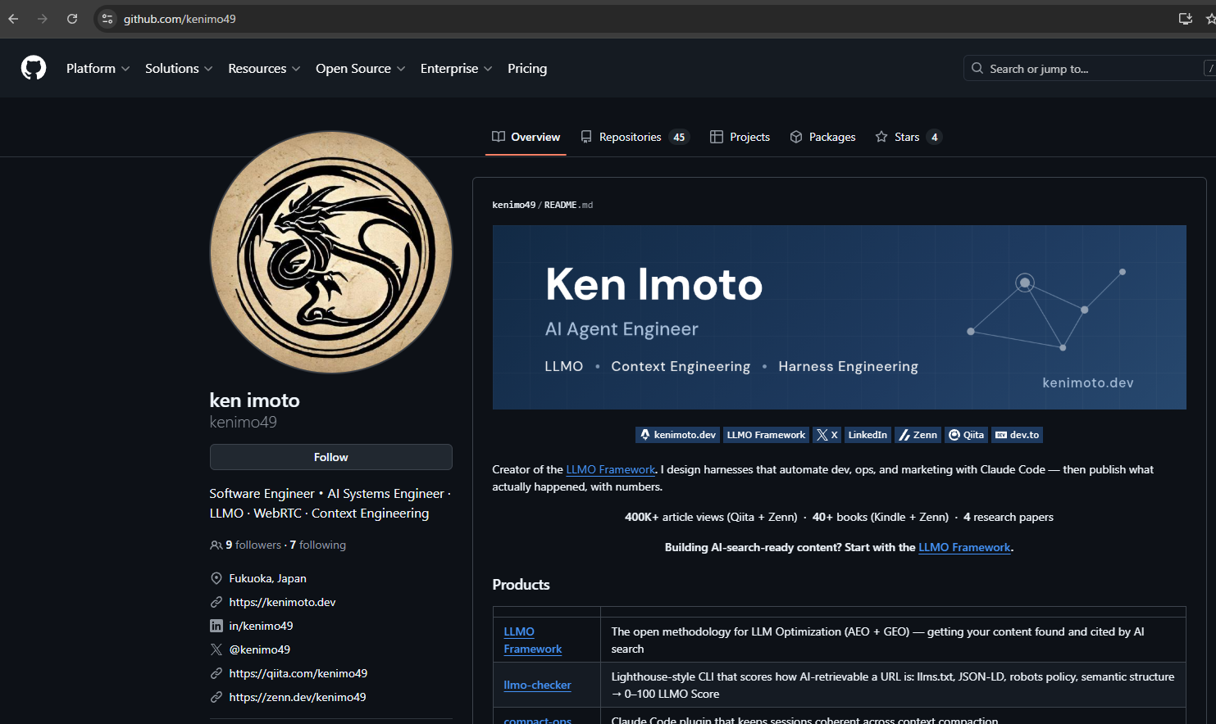Open the dev.to badge
1216x724 pixels.
[x=1017, y=435]
